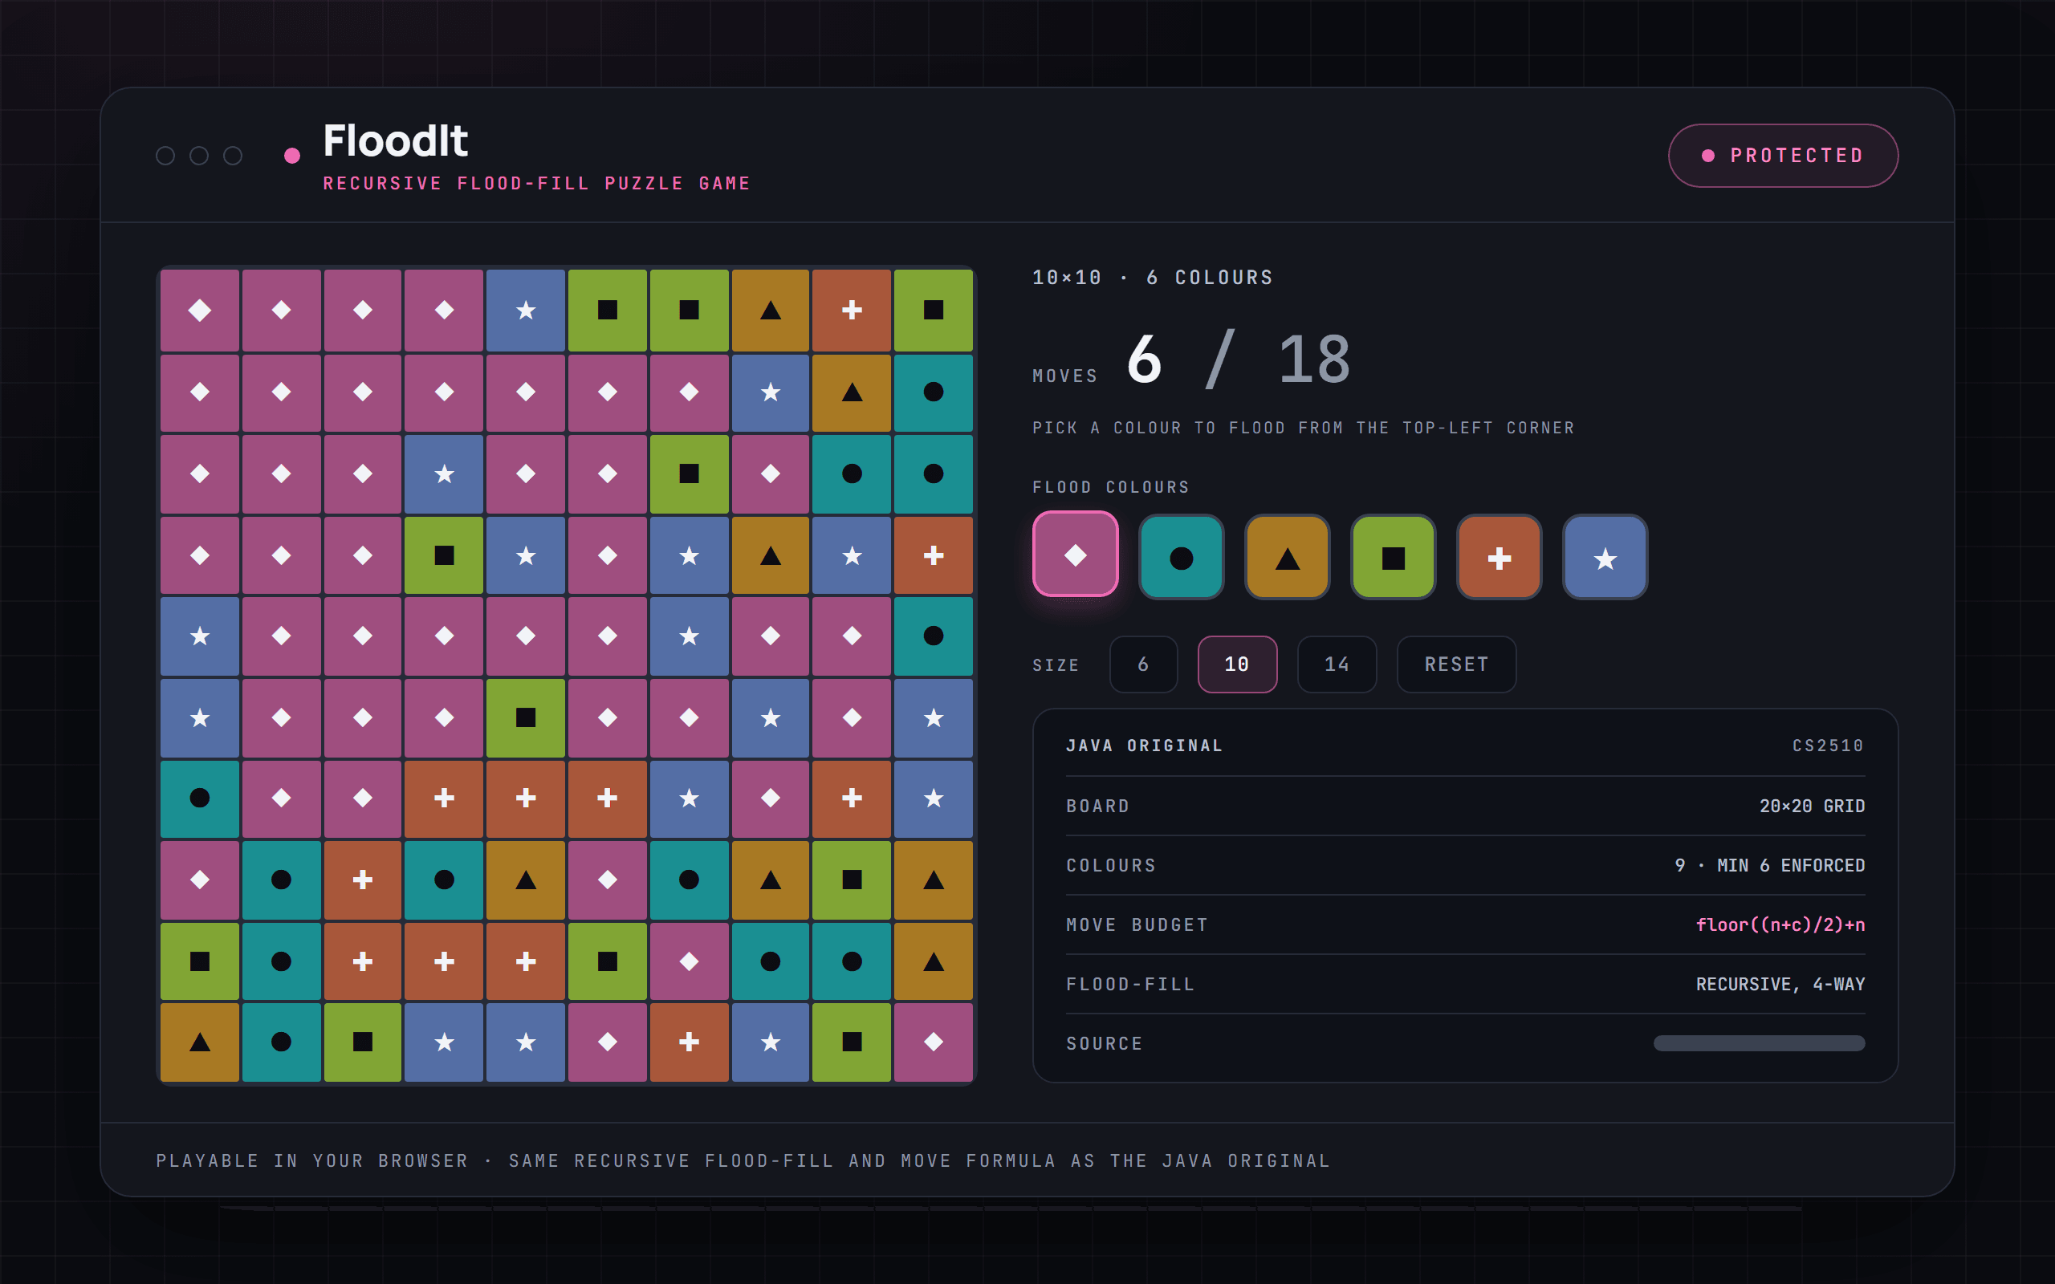This screenshot has width=2055, height=1284.
Task: Click the top-left corner diamond tile
Action: (200, 310)
